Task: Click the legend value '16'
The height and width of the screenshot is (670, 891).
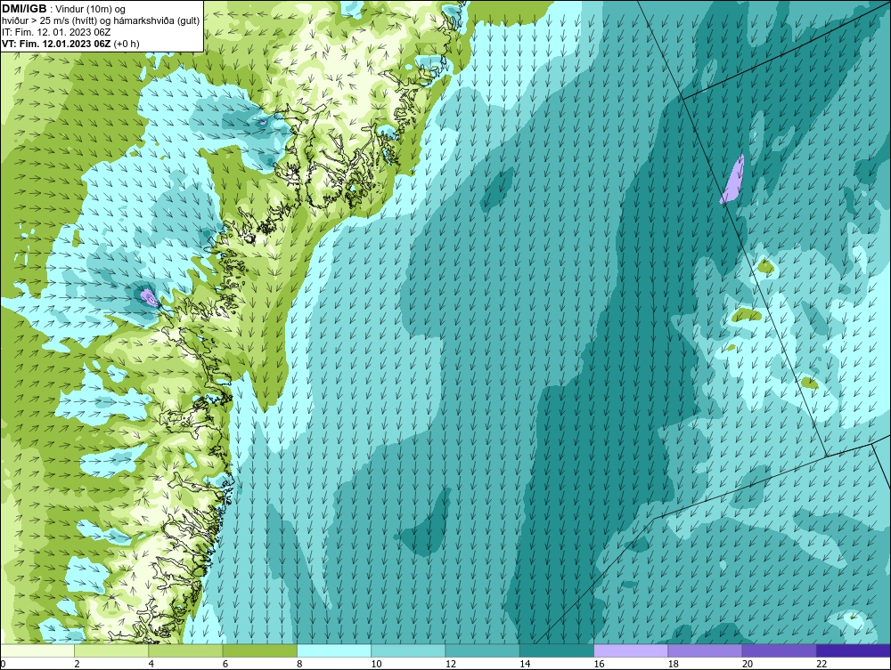Action: tap(599, 664)
